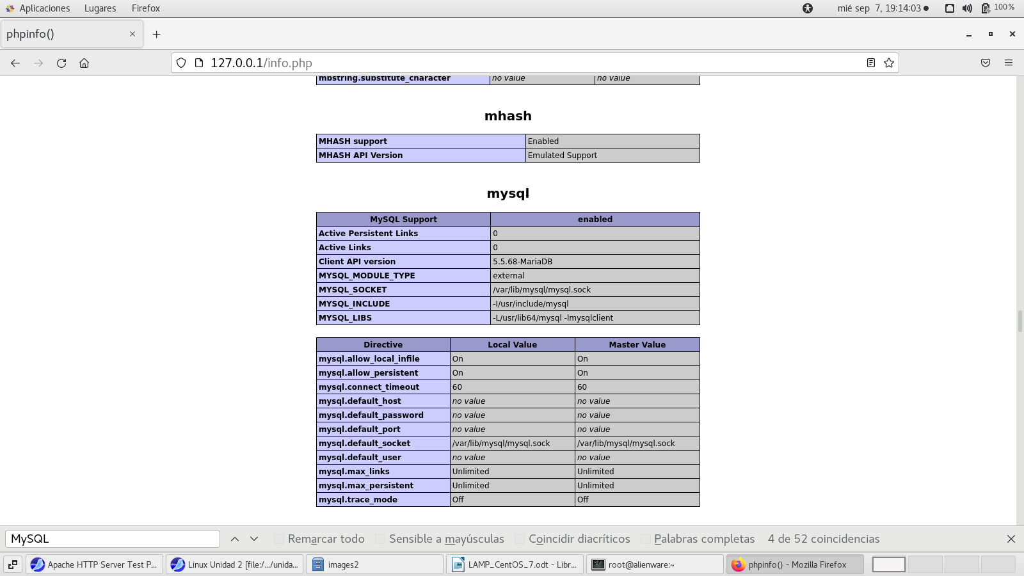Screen dimensions: 1024x576
Task: Bookmark this page with the star icon
Action: pyautogui.click(x=888, y=63)
